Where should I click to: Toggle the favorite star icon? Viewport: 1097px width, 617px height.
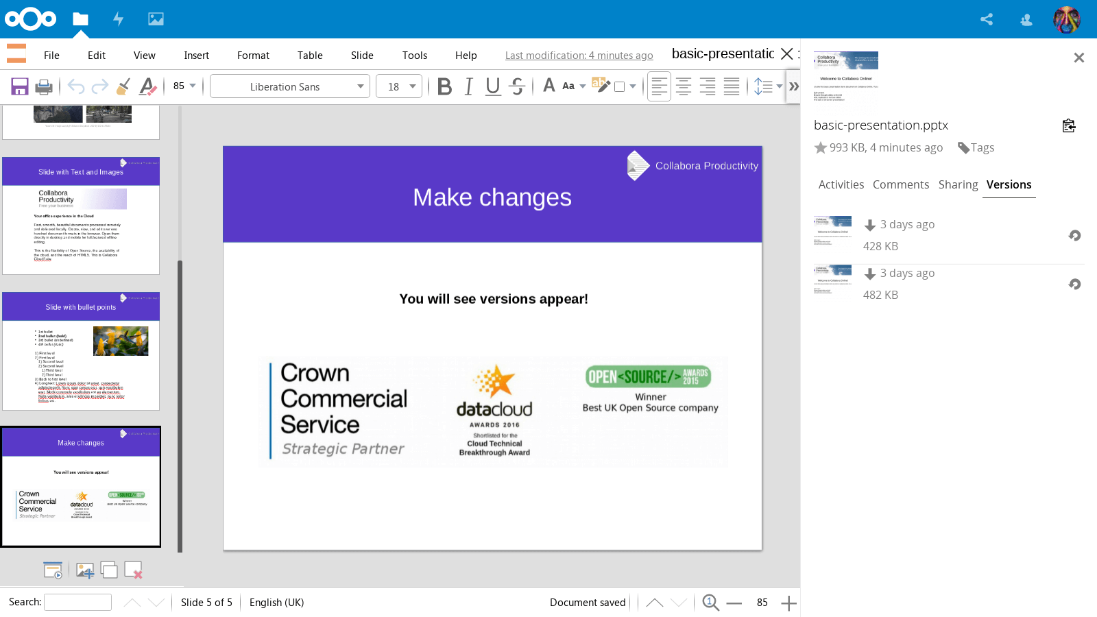pyautogui.click(x=821, y=147)
